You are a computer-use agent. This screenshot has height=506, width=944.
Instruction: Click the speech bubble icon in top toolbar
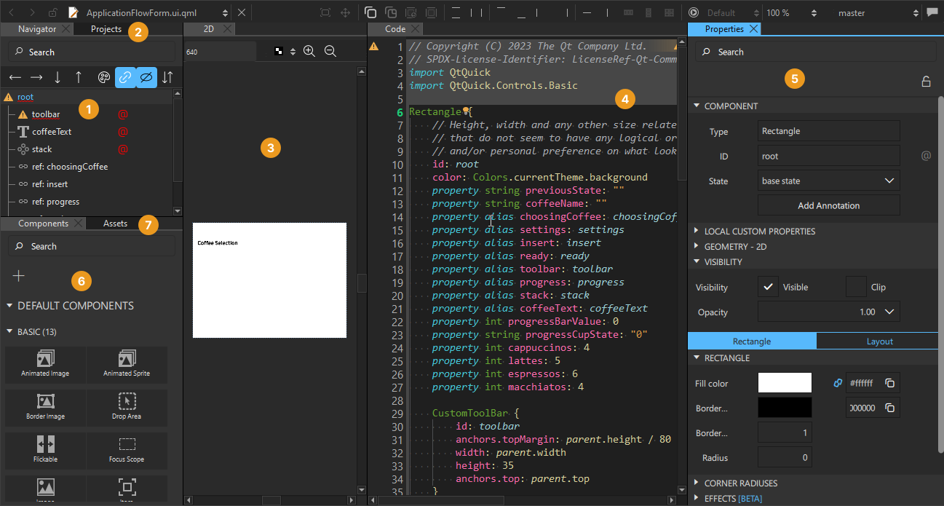932,12
